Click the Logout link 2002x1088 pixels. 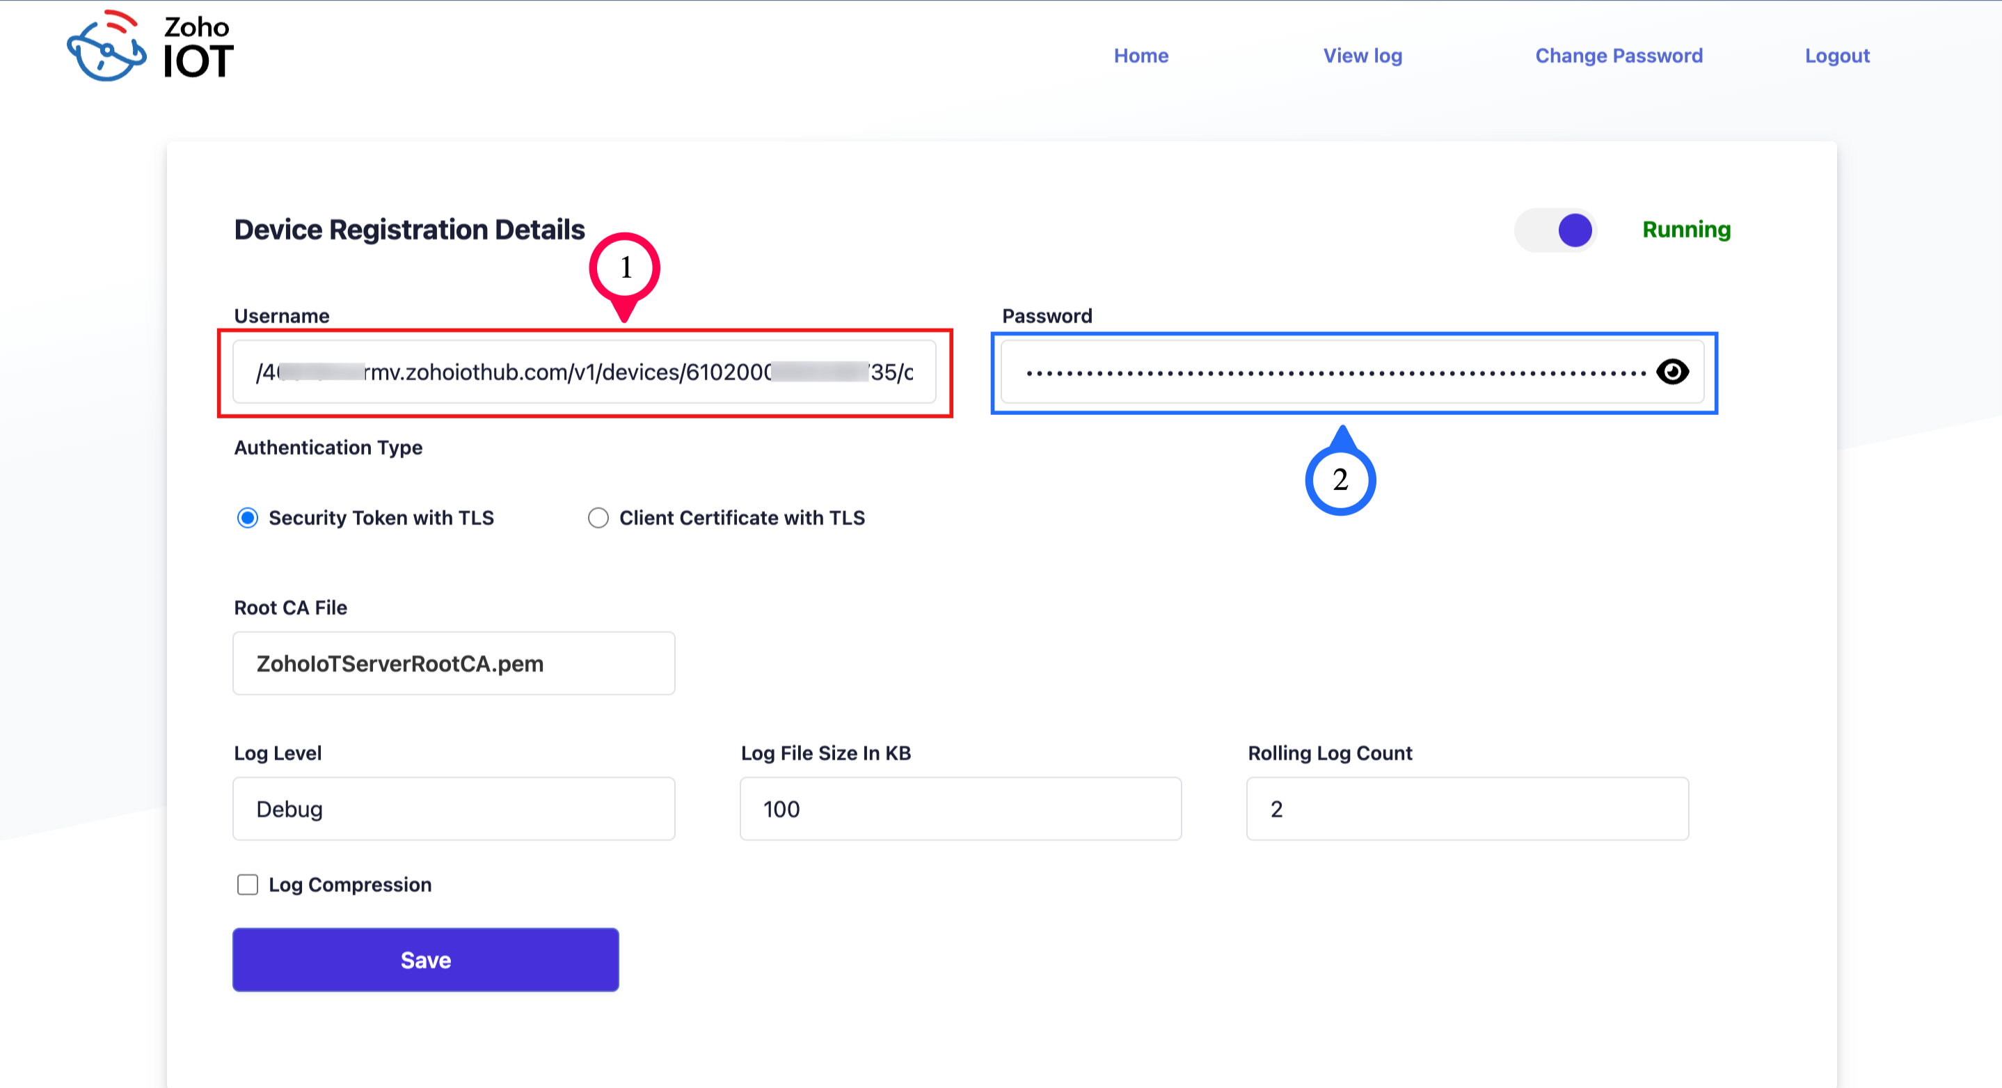tap(1836, 56)
